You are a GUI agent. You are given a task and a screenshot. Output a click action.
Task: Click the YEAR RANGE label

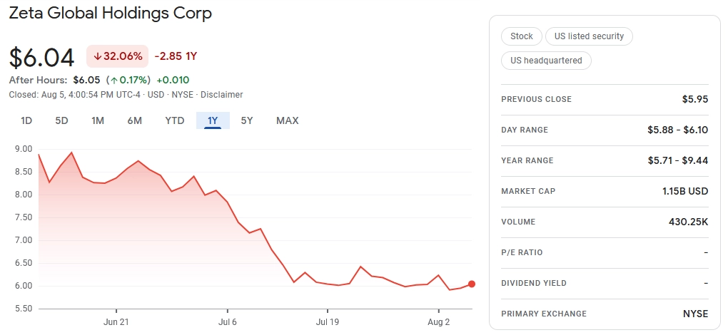tap(527, 160)
